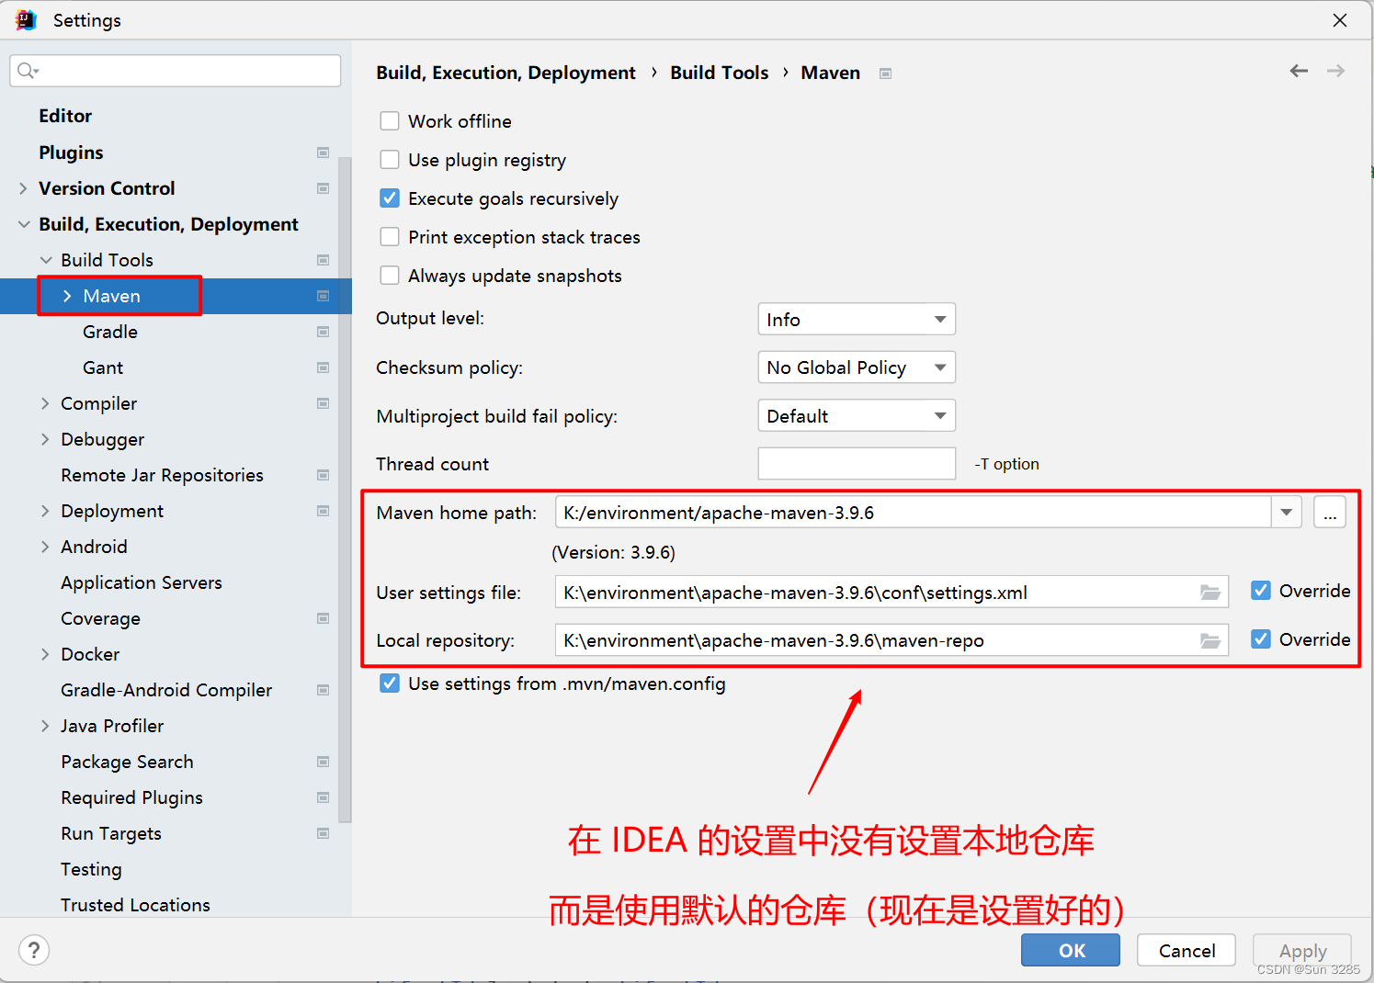Toggle Override for User settings file
Screen dimensions: 1374x983
tap(1261, 591)
